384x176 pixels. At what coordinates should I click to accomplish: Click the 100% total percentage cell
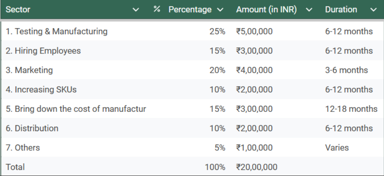point(215,167)
